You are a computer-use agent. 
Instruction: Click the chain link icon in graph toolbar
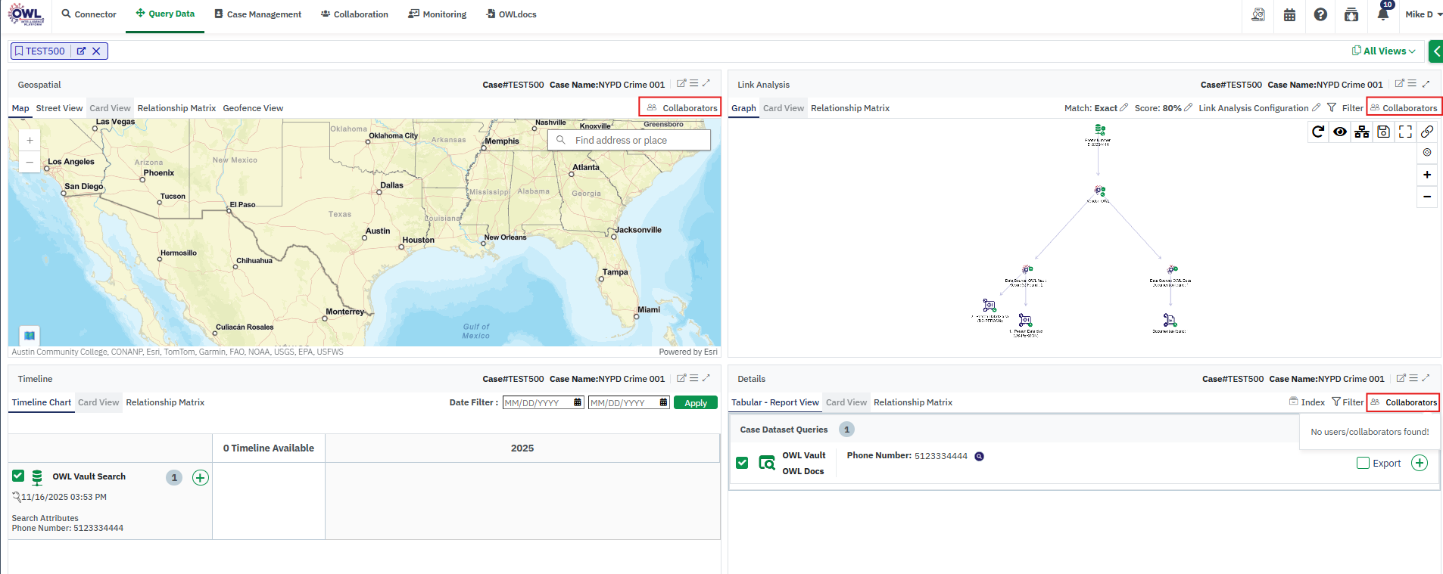[x=1427, y=132]
